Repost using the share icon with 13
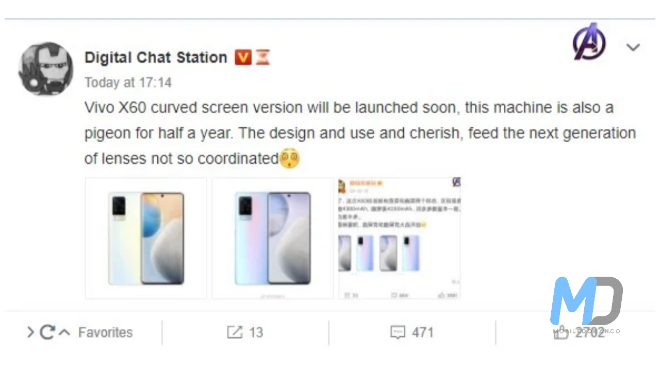This screenshot has width=660, height=371. click(x=235, y=332)
